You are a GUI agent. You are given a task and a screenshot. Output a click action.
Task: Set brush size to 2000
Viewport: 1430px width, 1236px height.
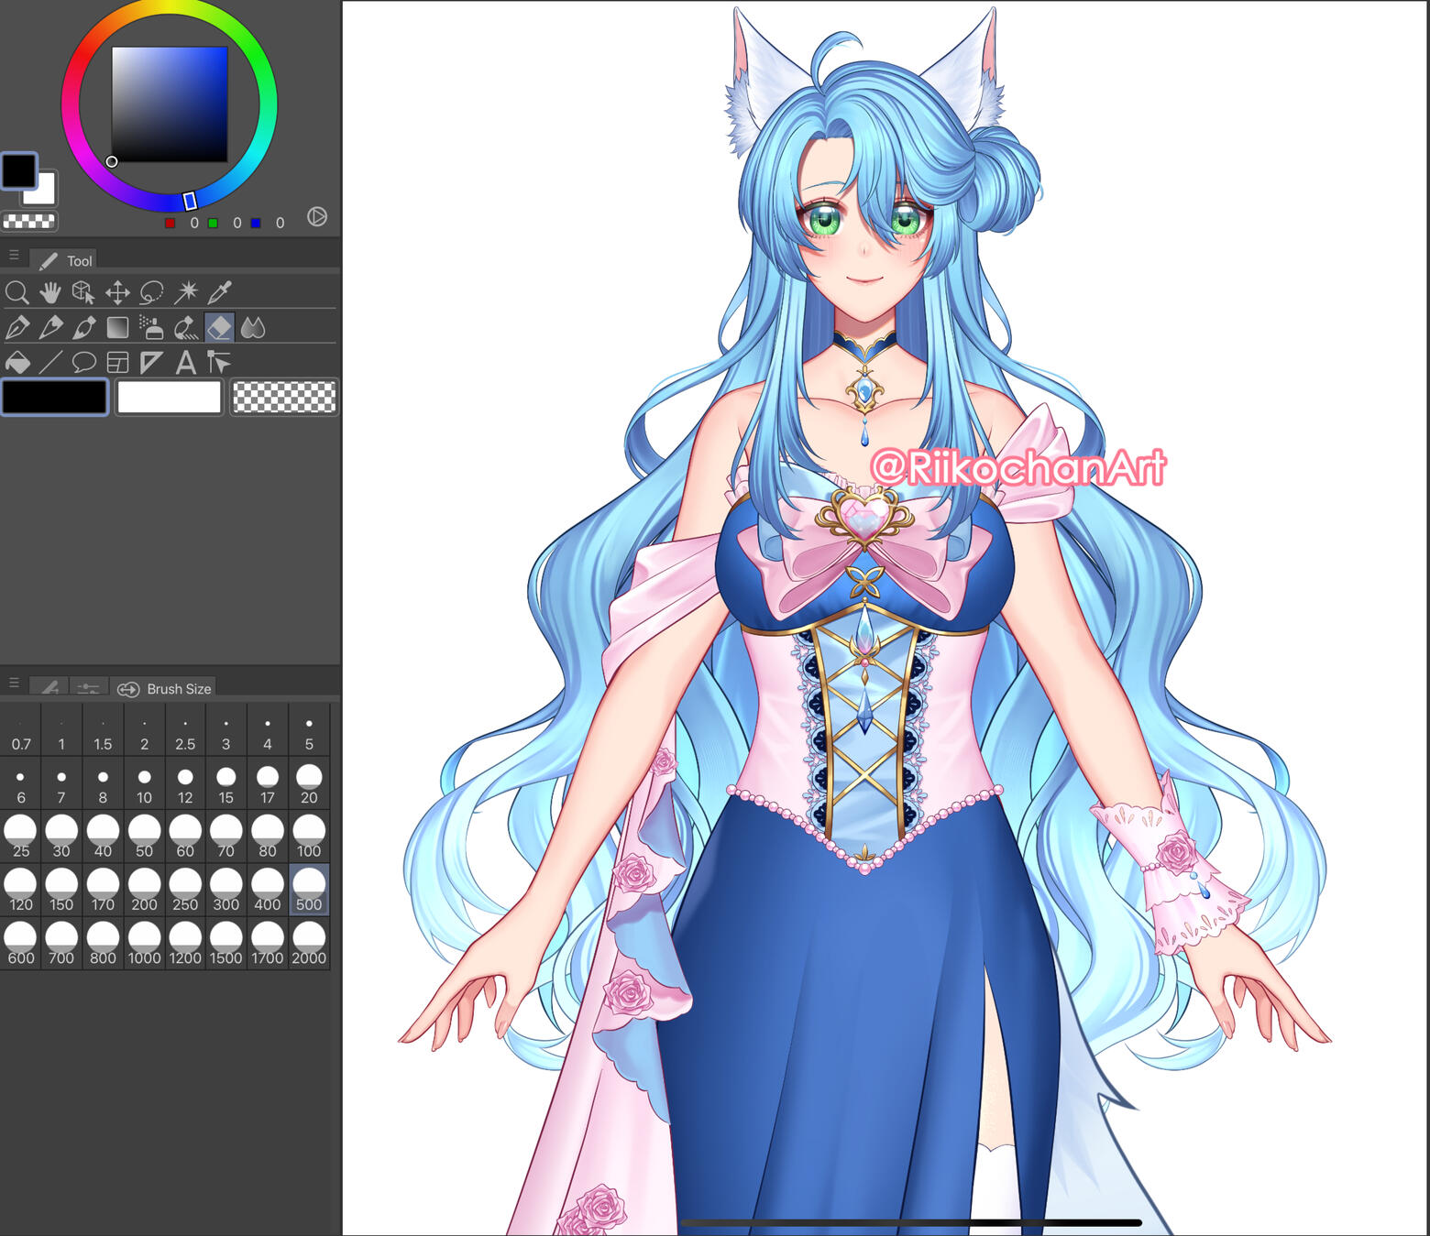309,944
